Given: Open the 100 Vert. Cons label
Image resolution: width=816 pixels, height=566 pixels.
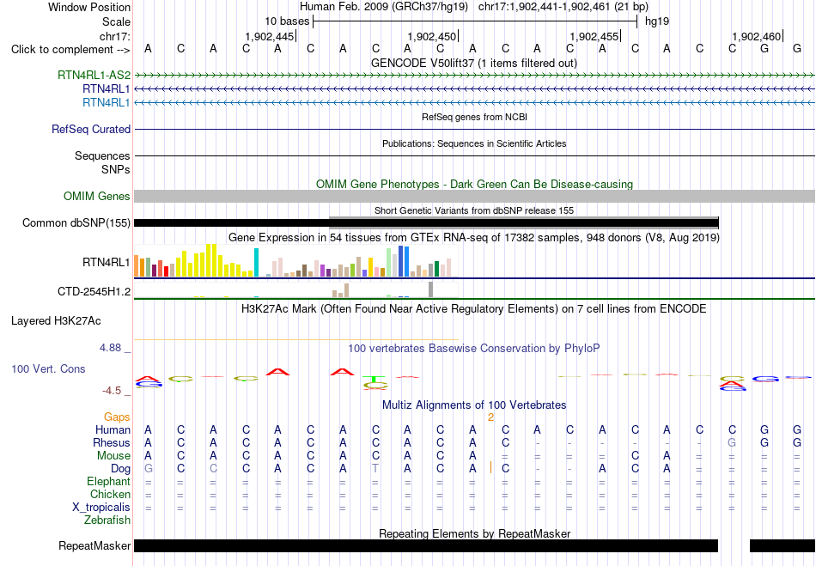Looking at the screenshot, I should pyautogui.click(x=48, y=368).
